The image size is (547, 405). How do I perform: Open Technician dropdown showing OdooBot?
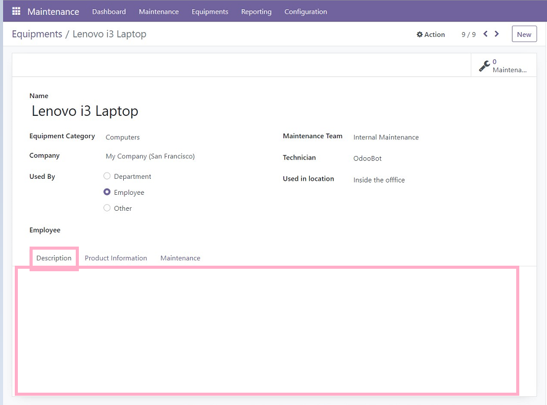pos(431,158)
